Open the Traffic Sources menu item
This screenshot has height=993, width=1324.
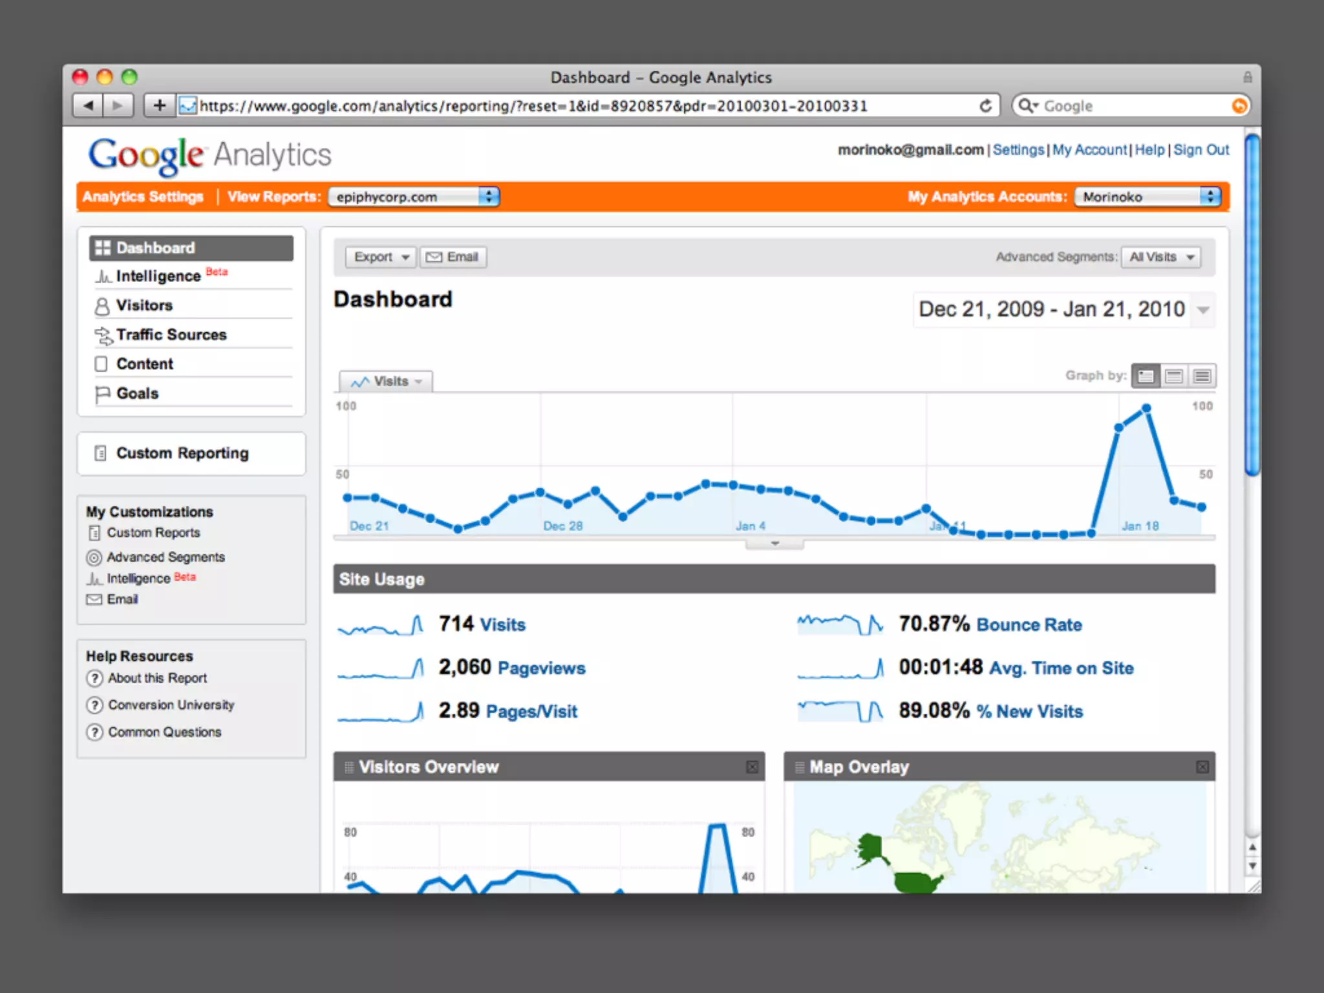point(171,335)
